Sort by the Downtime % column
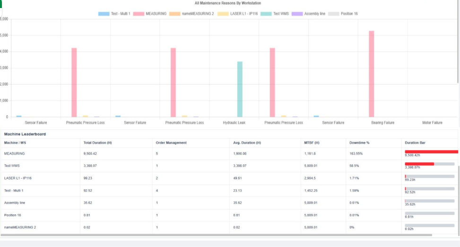The image size is (460, 247). tap(358, 143)
